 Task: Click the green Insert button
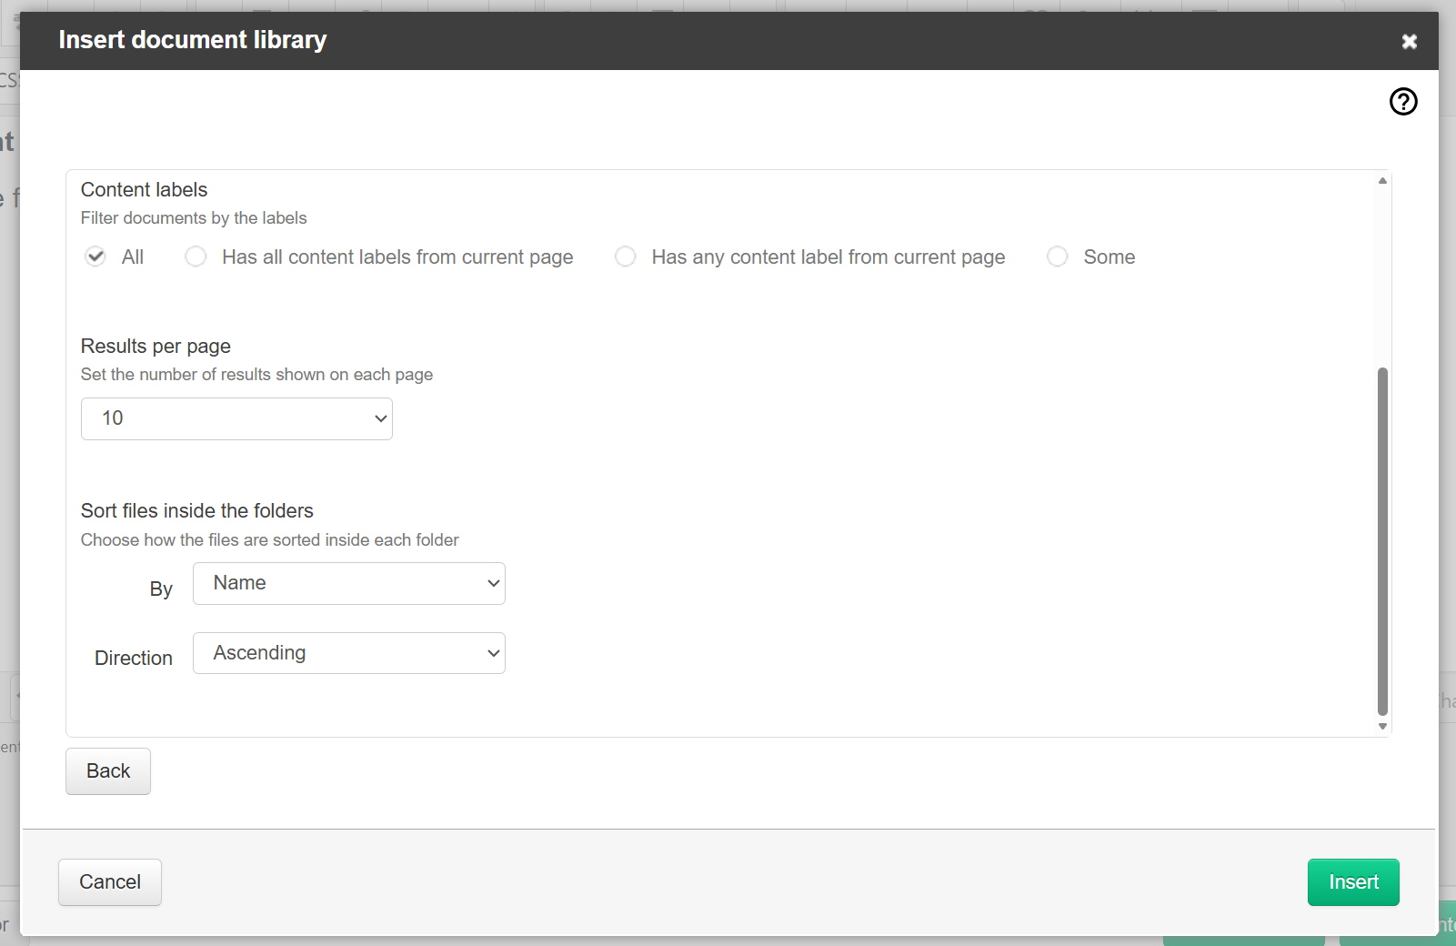tap(1353, 881)
